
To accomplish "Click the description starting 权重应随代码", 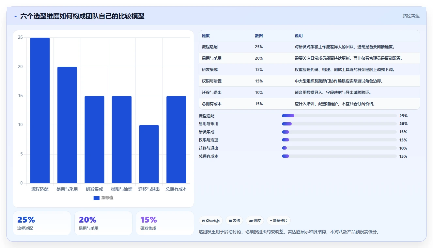I will click(345, 70).
